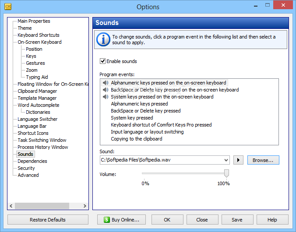Image resolution: width=296 pixels, height=232 pixels.
Task: Click the blue info icon in Sounds panel
Action: point(103,39)
